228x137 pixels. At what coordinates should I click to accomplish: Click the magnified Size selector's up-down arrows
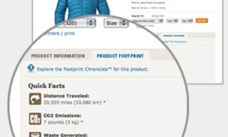(x=124, y=23)
